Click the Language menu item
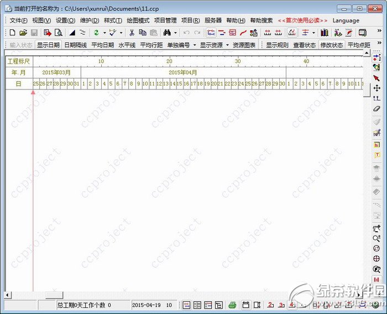This screenshot has width=387, height=314. pos(346,20)
